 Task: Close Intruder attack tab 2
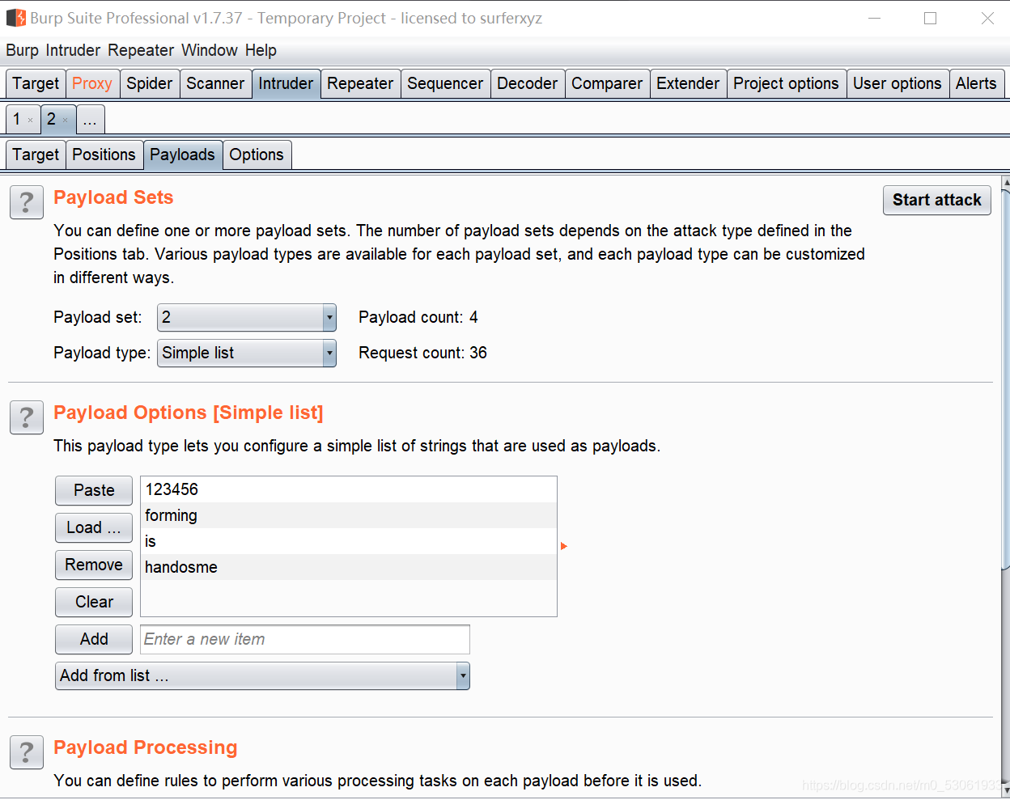click(66, 121)
